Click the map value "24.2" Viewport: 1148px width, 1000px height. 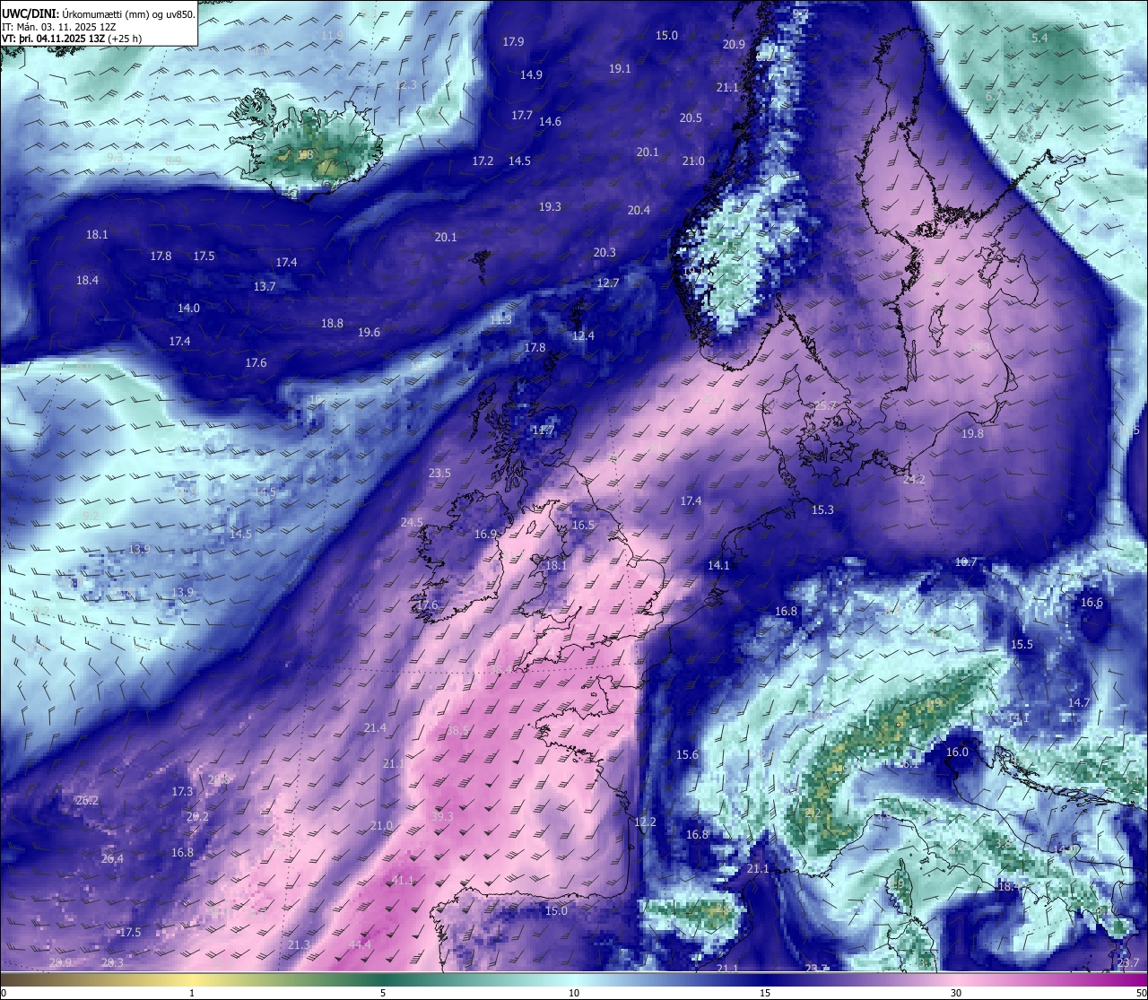pyautogui.click(x=914, y=480)
